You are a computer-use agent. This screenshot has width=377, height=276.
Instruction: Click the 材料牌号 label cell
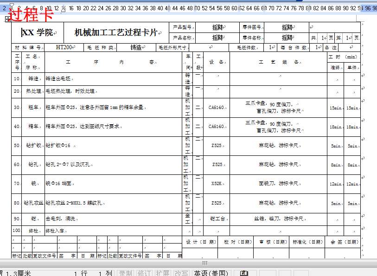28,48
